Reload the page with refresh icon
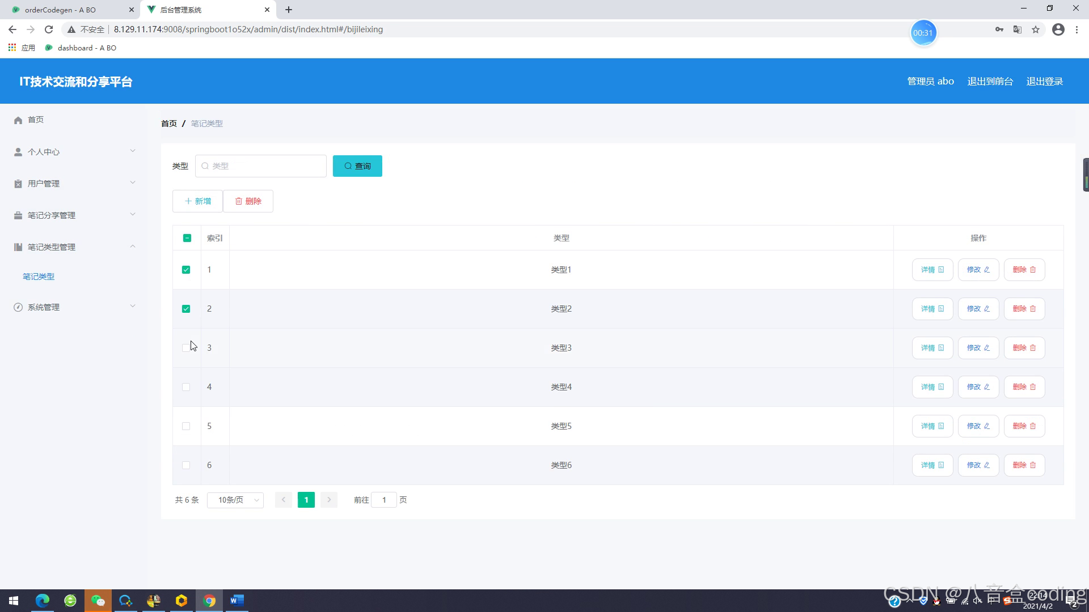This screenshot has width=1089, height=612. pos(49,29)
